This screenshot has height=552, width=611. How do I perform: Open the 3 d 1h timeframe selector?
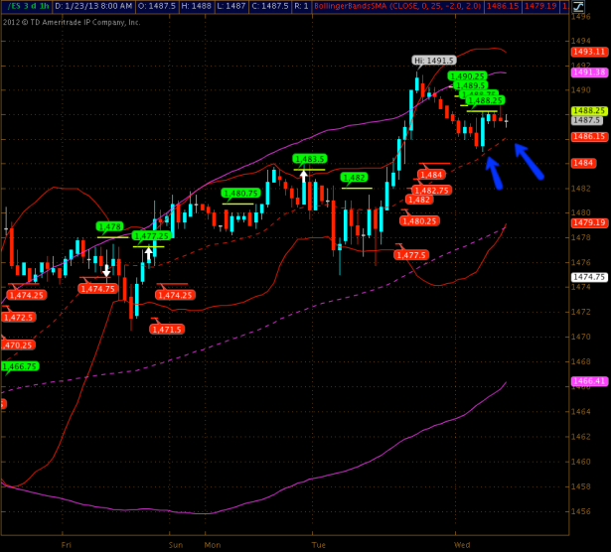point(43,6)
